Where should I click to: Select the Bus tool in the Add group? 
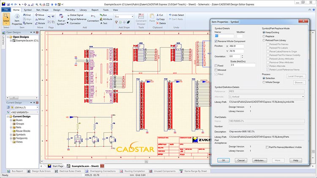click(103, 15)
